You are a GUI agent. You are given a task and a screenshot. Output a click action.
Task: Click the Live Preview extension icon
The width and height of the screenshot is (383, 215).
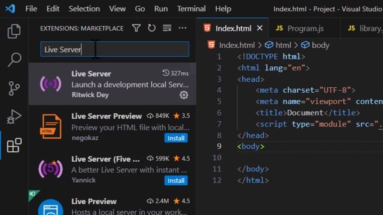50,207
